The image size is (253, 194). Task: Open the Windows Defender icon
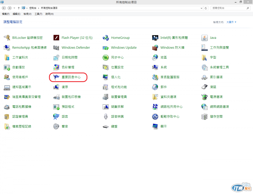coord(56,48)
